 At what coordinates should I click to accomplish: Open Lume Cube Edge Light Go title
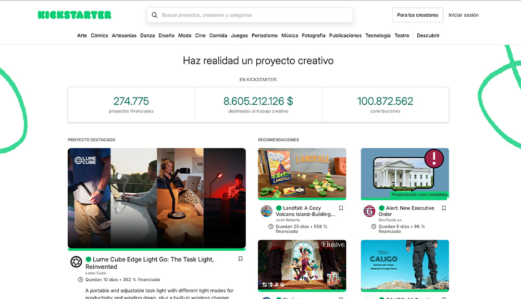(150, 263)
